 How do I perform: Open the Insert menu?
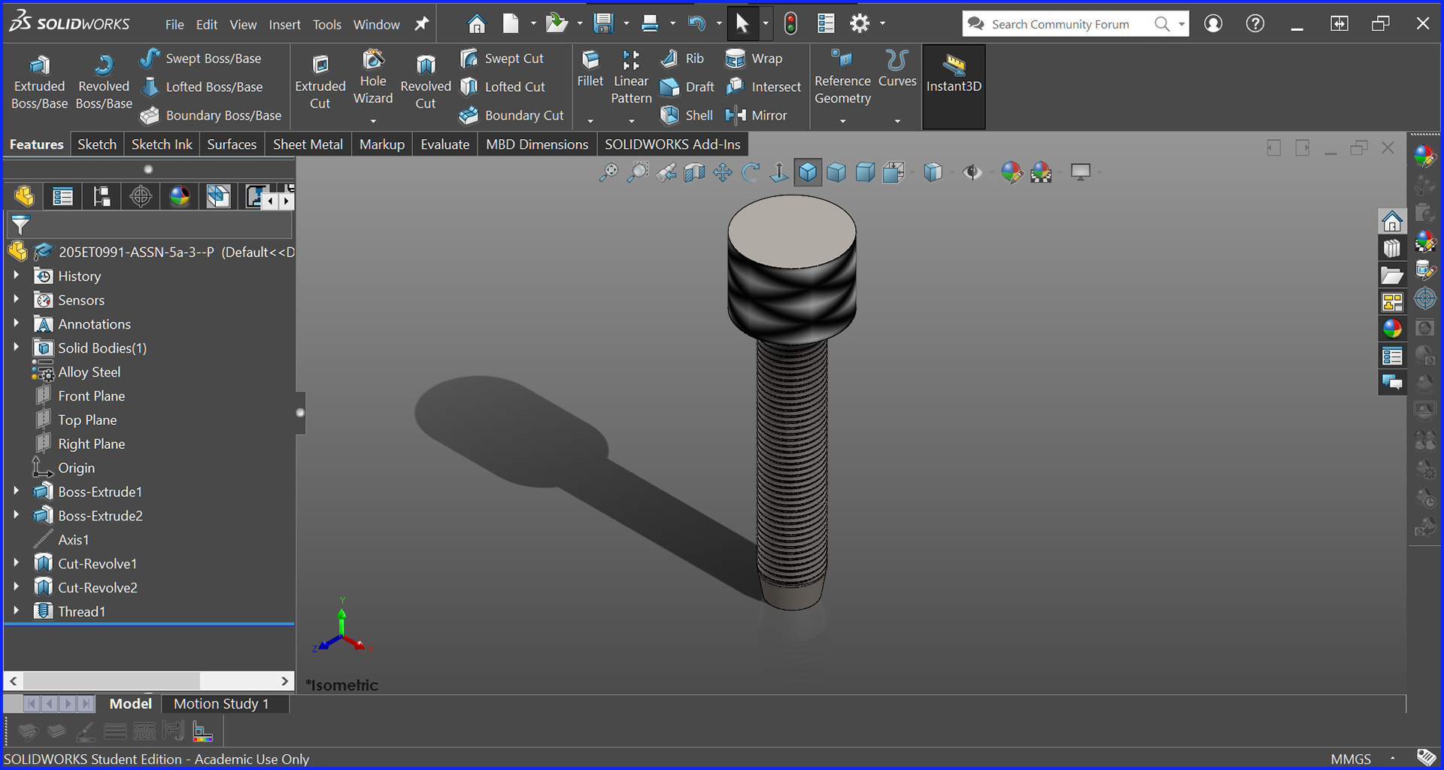(x=285, y=25)
